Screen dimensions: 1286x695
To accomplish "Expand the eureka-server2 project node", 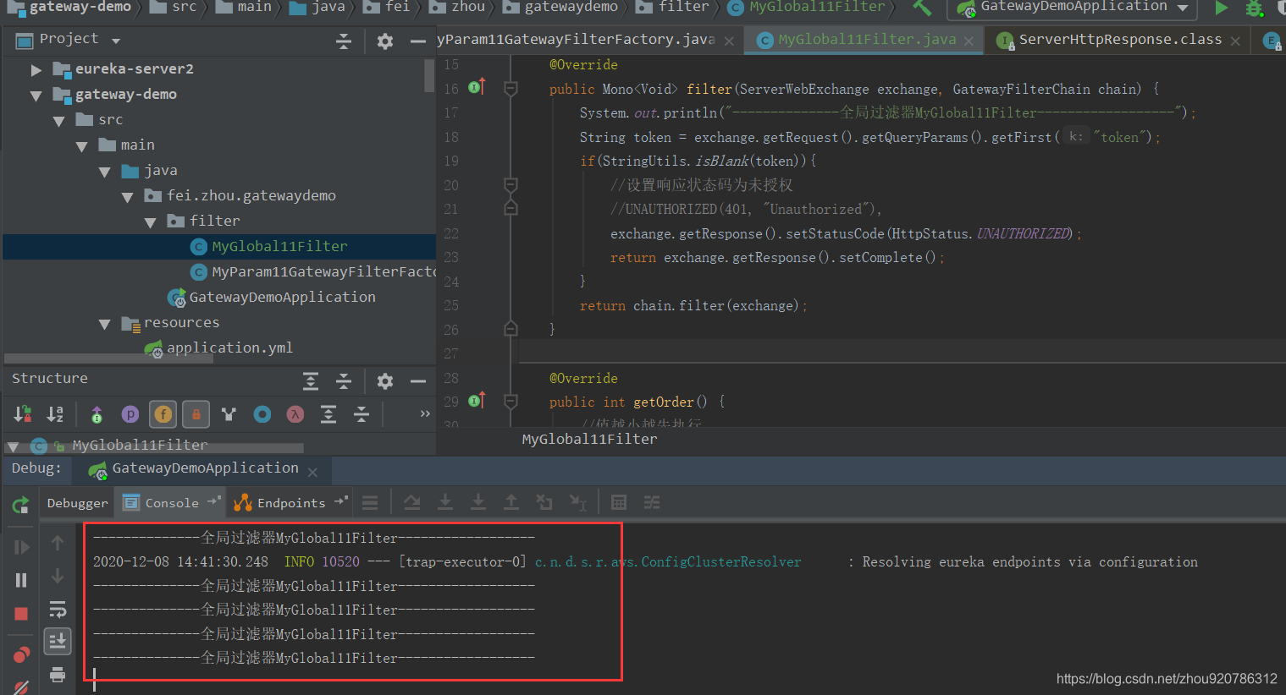I will [36, 69].
